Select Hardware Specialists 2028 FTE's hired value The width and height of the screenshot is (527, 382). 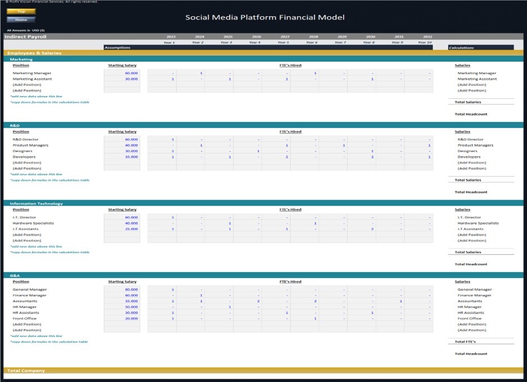[x=305, y=223]
